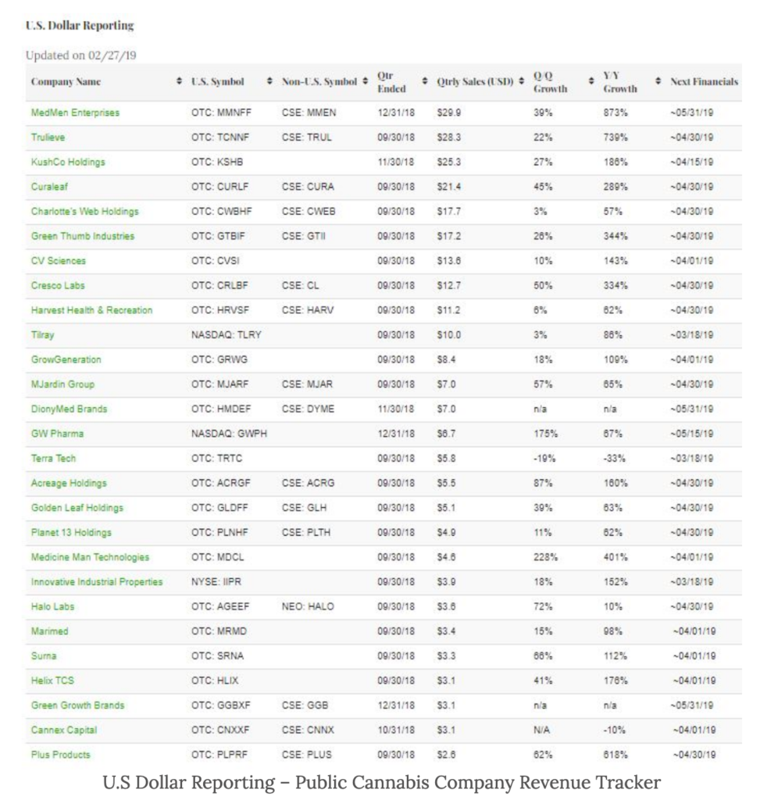767x800 pixels.
Task: Select the NEO: HALO cell
Action: click(x=308, y=606)
